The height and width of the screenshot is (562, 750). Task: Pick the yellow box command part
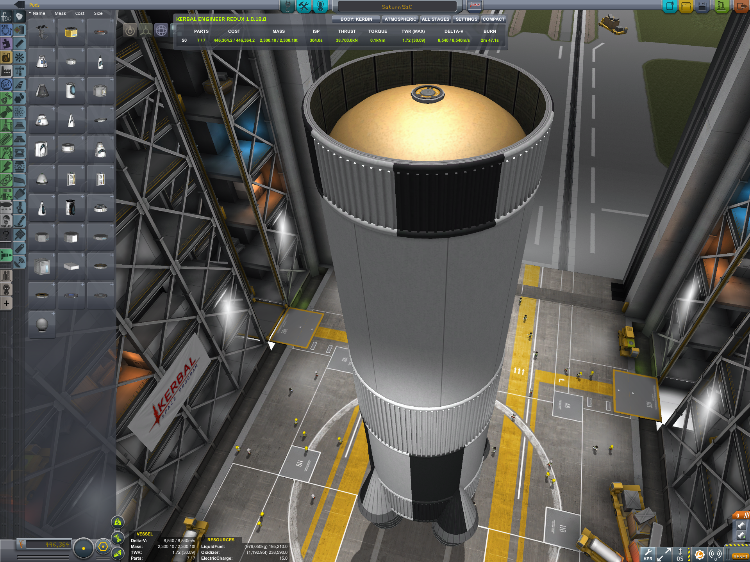point(71,32)
